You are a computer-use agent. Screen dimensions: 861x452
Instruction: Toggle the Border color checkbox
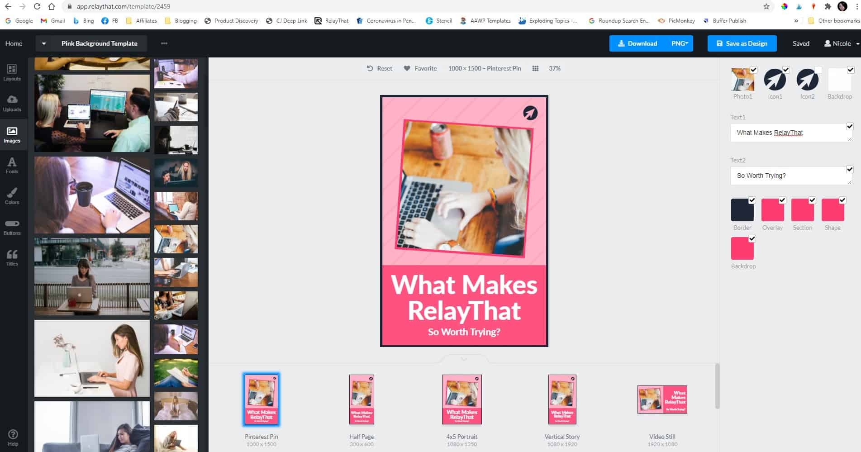[752, 200]
